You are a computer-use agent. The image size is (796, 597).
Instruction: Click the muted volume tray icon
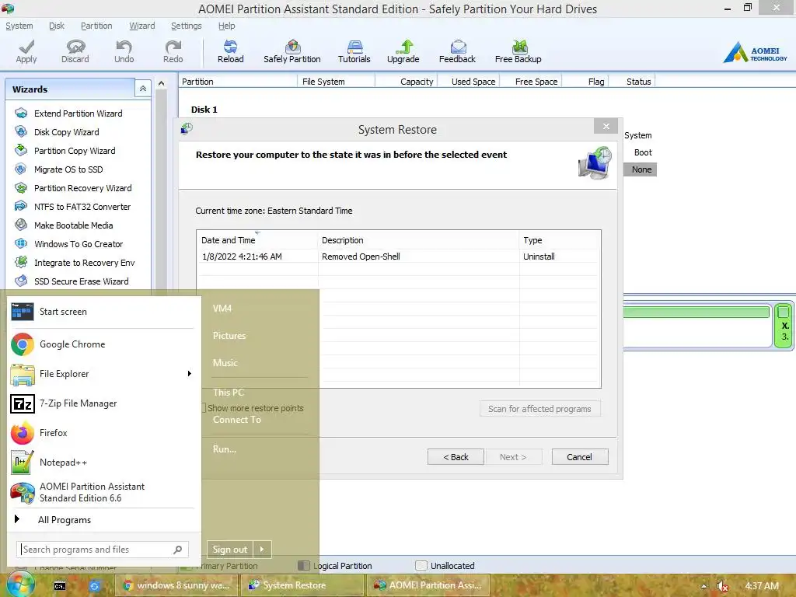pos(722,586)
